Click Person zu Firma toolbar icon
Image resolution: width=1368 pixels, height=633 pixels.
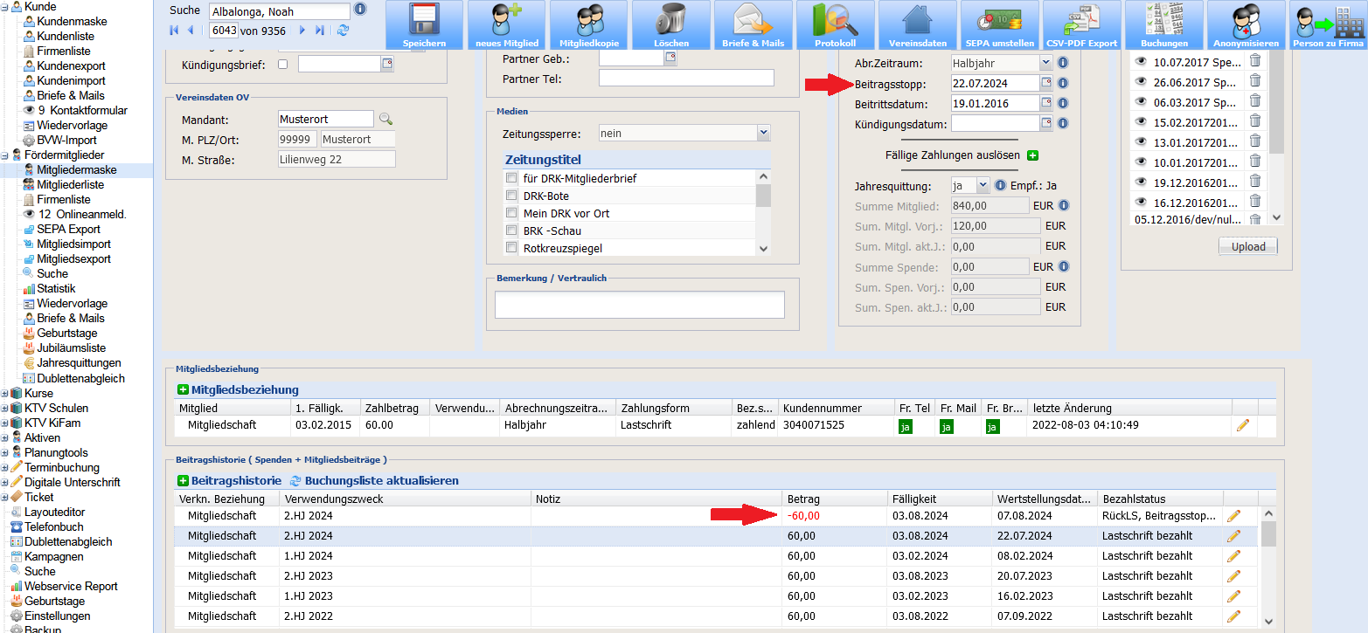pyautogui.click(x=1328, y=25)
